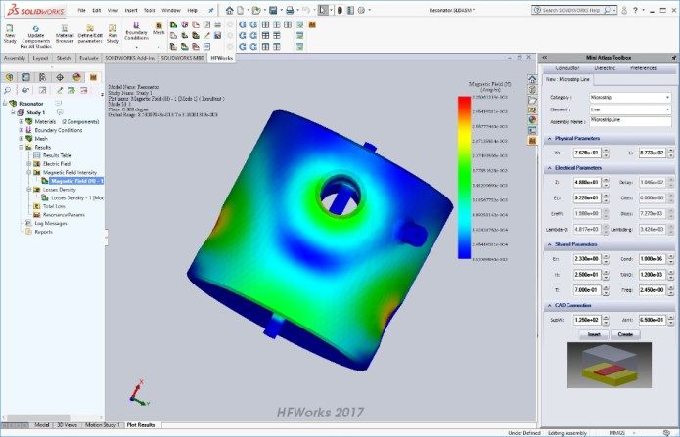Click the microstrip line preview thumbnail
This screenshot has height=437, width=680.
(610, 365)
